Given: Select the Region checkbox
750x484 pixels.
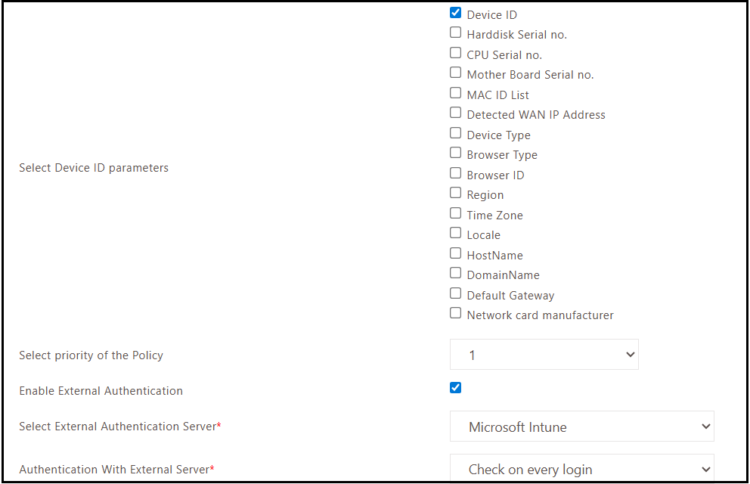Looking at the screenshot, I should 455,193.
